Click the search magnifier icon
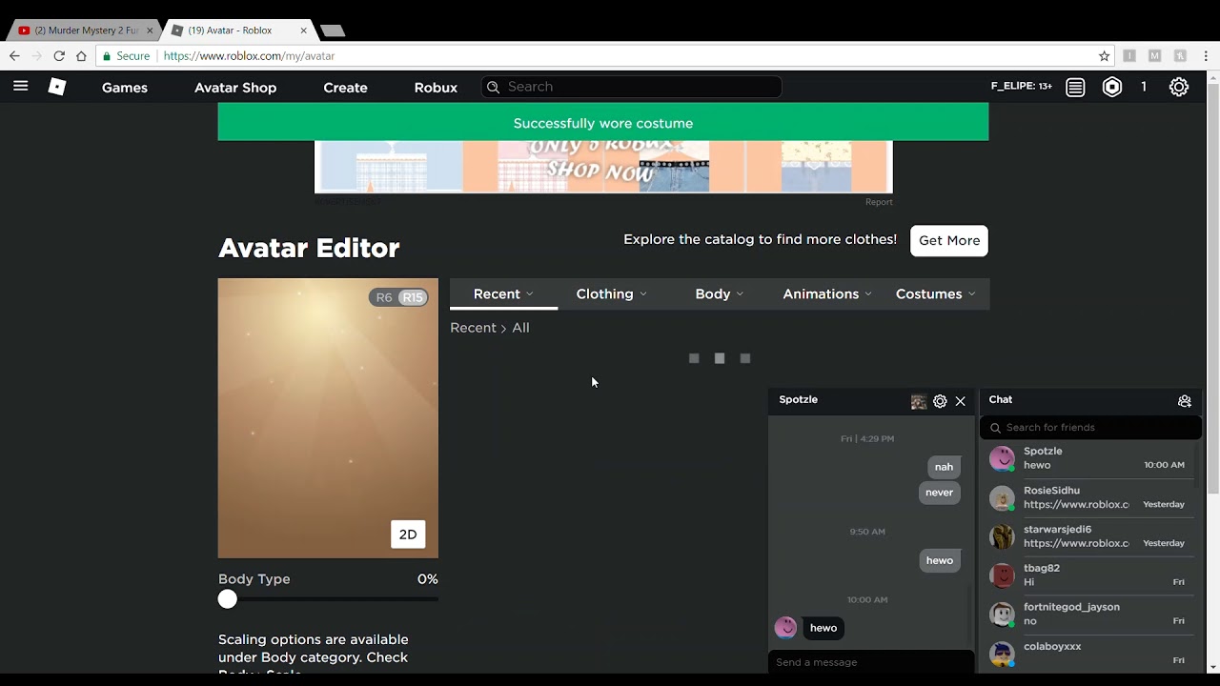Viewport: 1220px width, 686px height. (493, 87)
